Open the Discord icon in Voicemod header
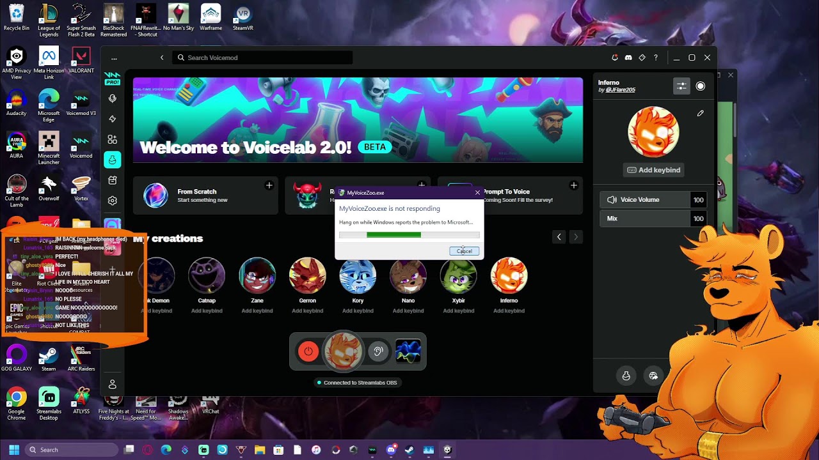The image size is (819, 460). point(628,57)
